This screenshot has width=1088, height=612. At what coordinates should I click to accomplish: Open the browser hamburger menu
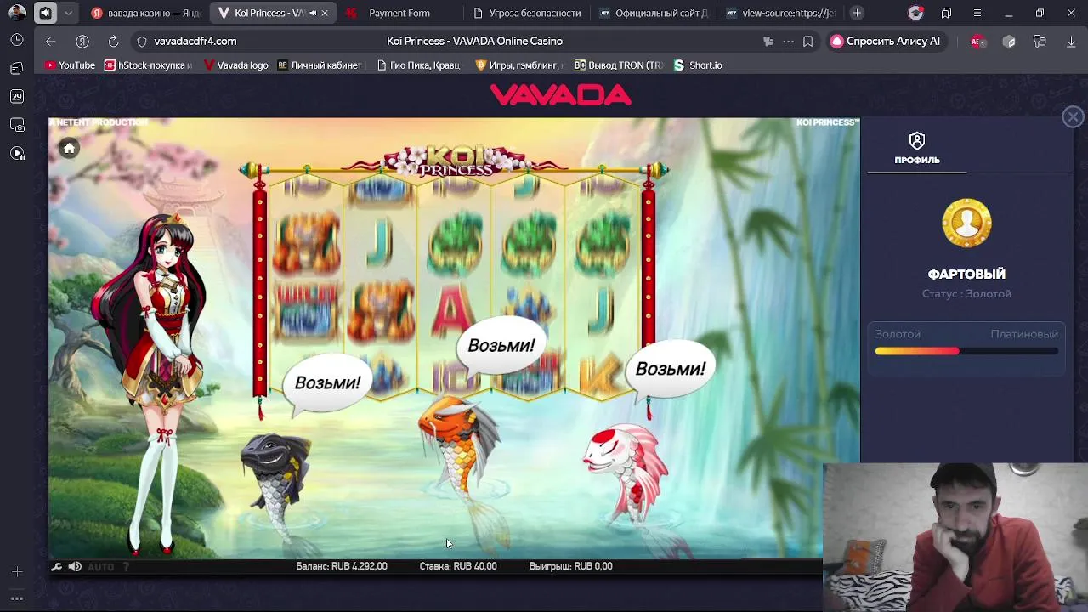click(x=977, y=13)
